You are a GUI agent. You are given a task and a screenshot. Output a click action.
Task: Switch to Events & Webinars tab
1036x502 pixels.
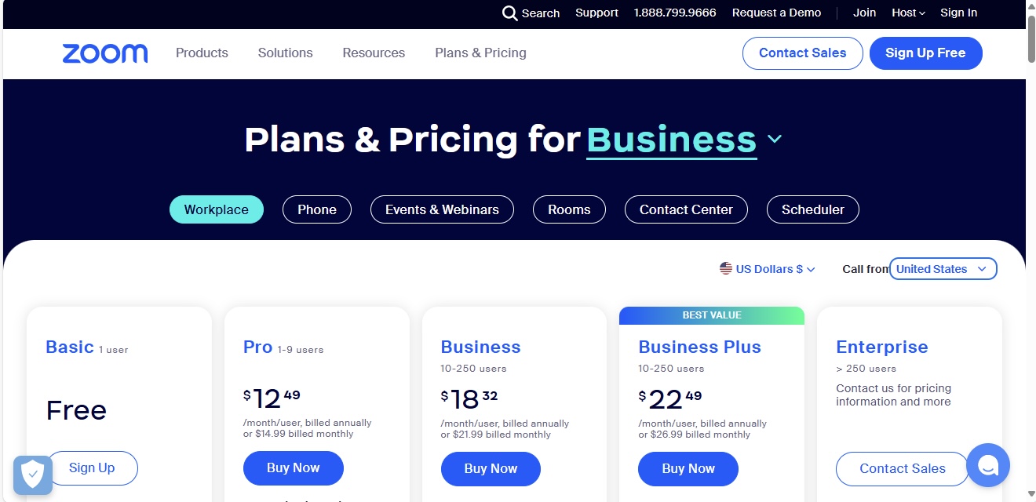pyautogui.click(x=442, y=209)
